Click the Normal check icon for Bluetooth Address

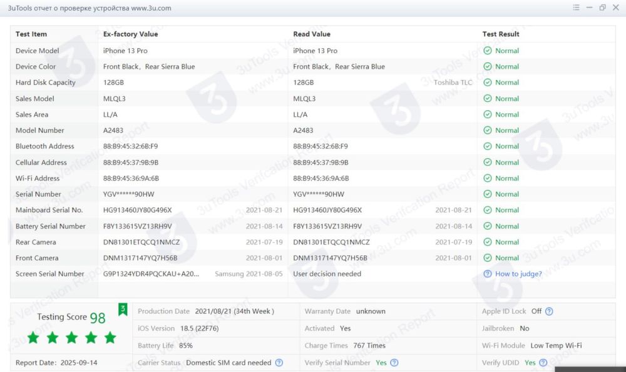click(x=488, y=146)
